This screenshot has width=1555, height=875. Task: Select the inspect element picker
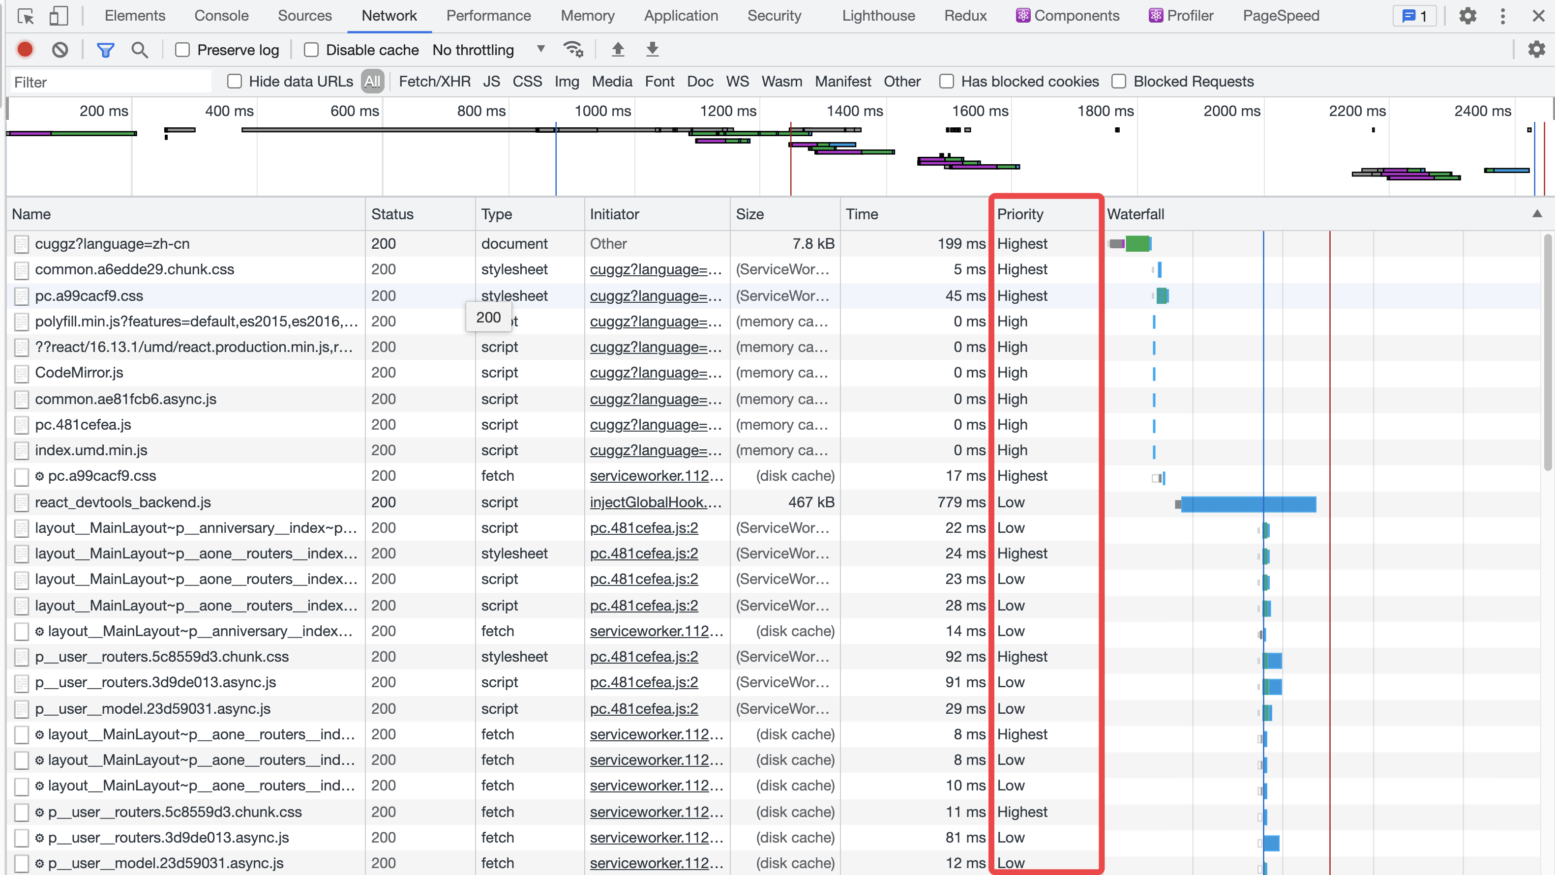(x=26, y=16)
